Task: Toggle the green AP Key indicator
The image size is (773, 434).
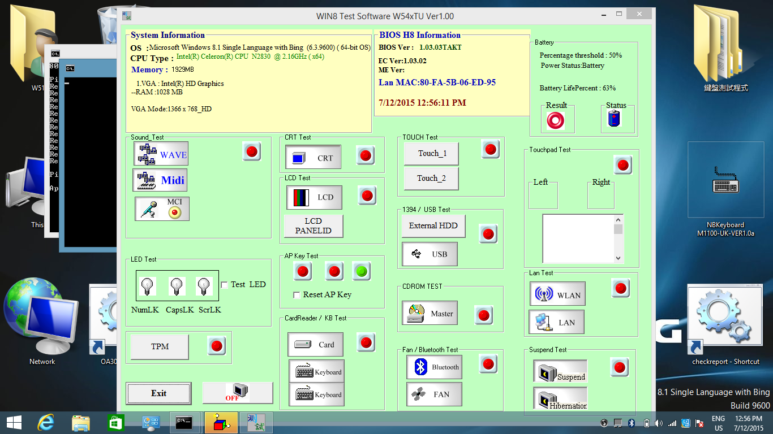Action: pos(361,272)
